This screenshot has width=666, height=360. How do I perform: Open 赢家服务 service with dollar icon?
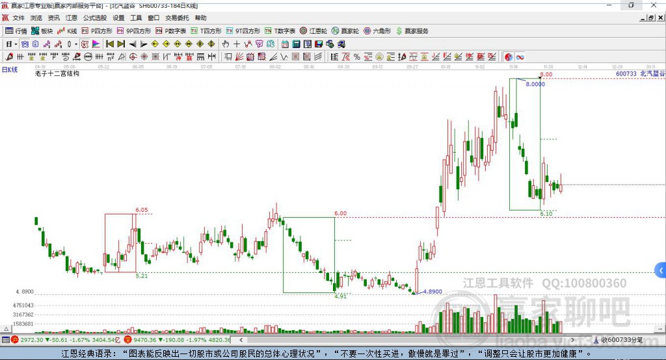[412, 31]
